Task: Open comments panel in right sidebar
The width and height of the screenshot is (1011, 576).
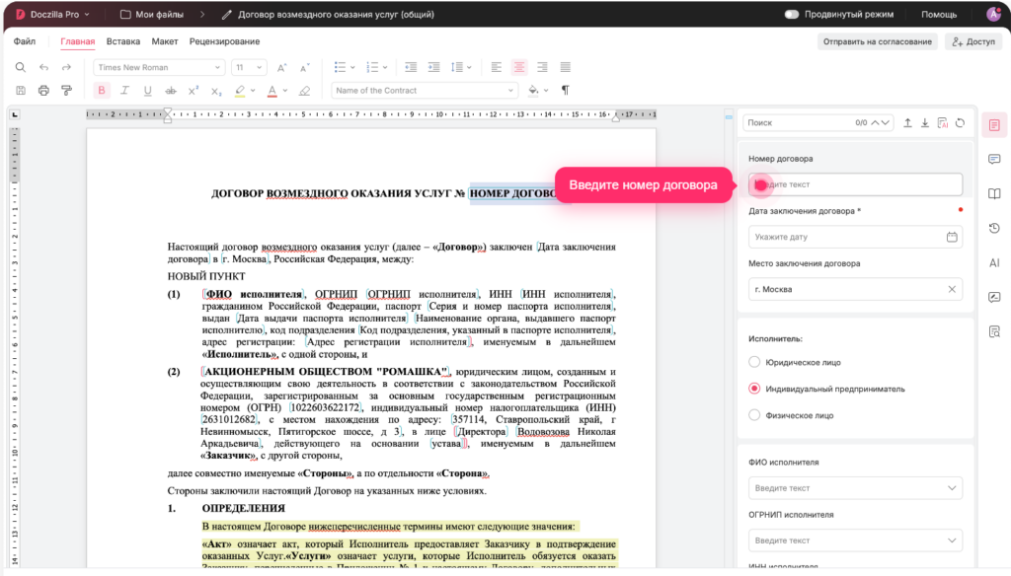Action: [994, 159]
